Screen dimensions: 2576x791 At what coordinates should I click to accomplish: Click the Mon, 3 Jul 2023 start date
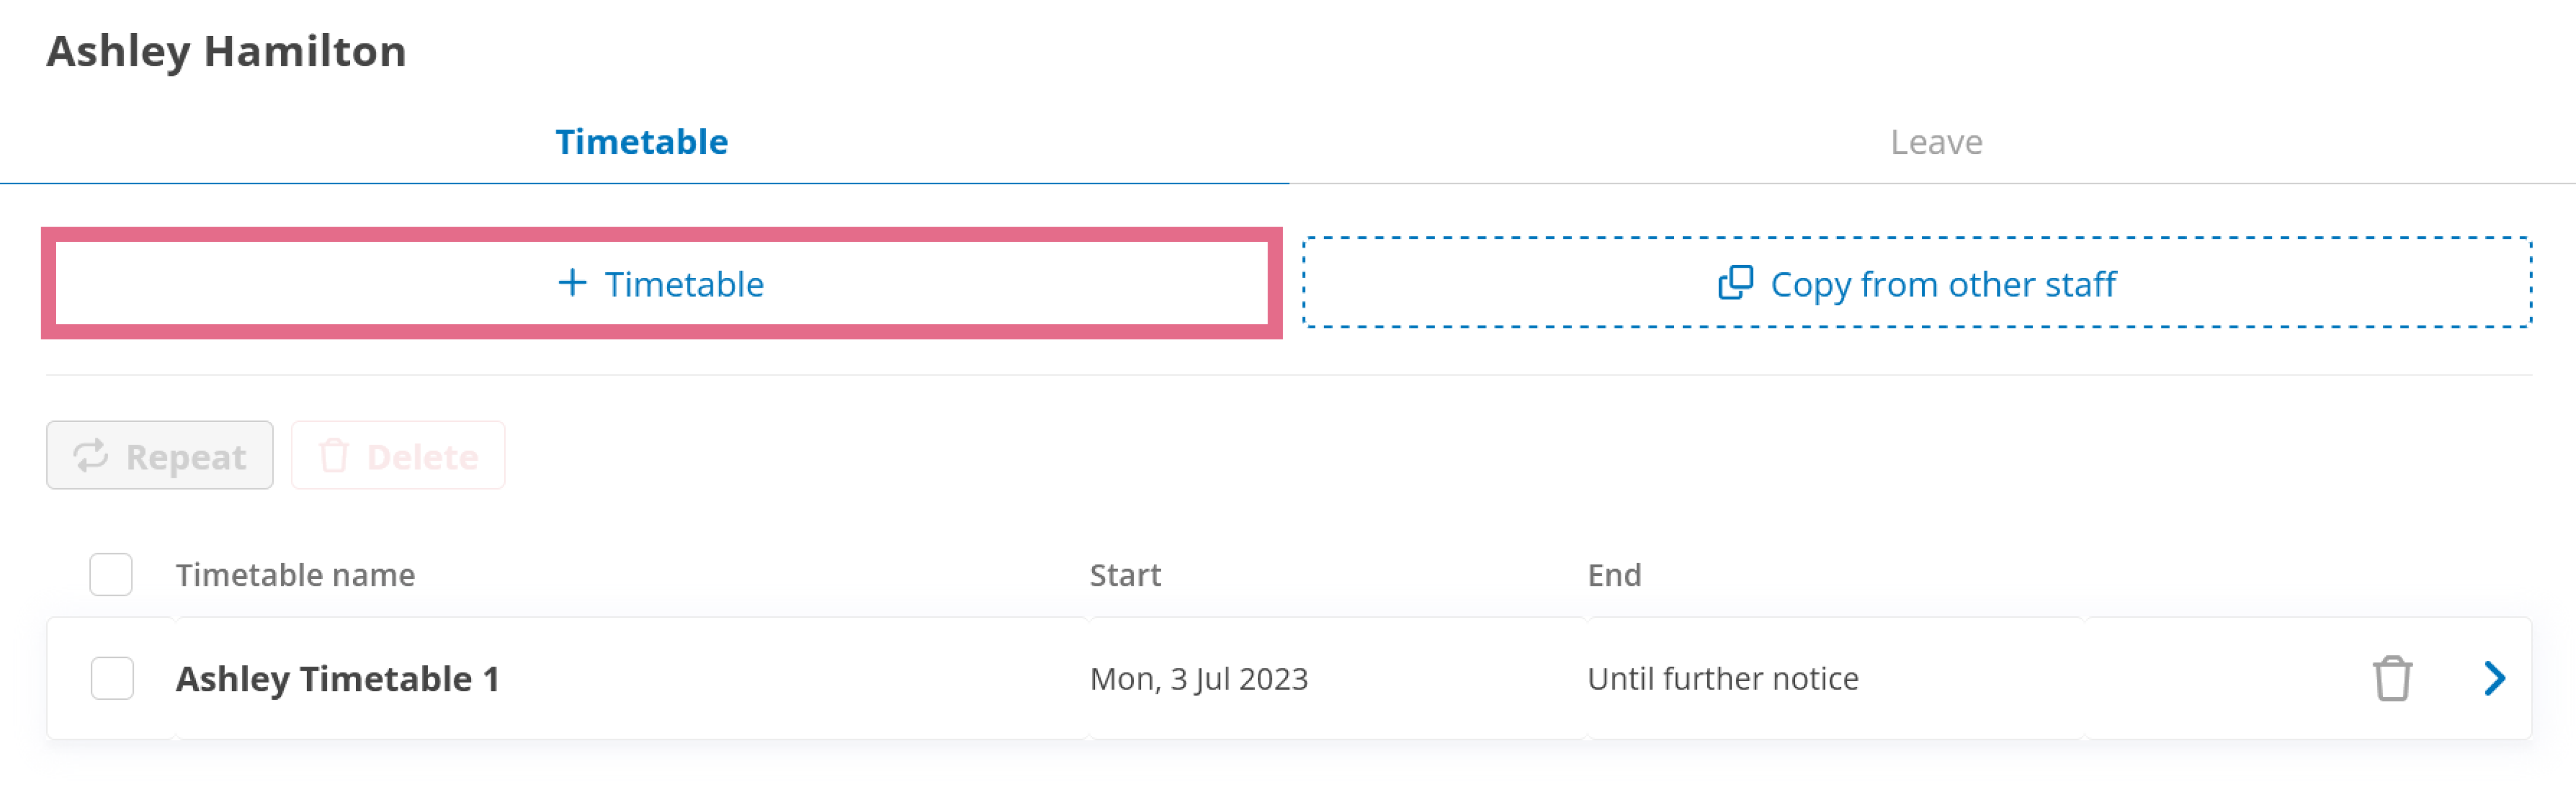click(x=1199, y=679)
